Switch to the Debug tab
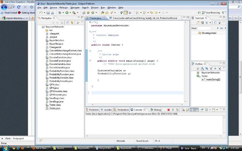 coord(155,110)
